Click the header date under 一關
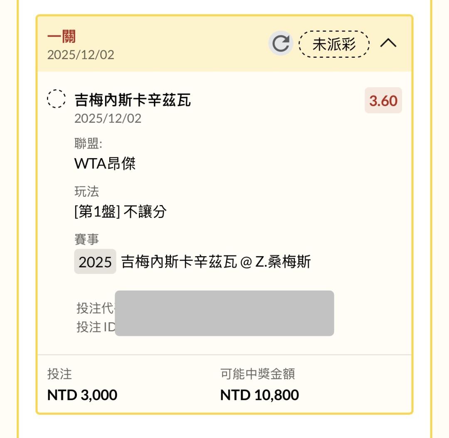The width and height of the screenshot is (449, 438). (81, 55)
